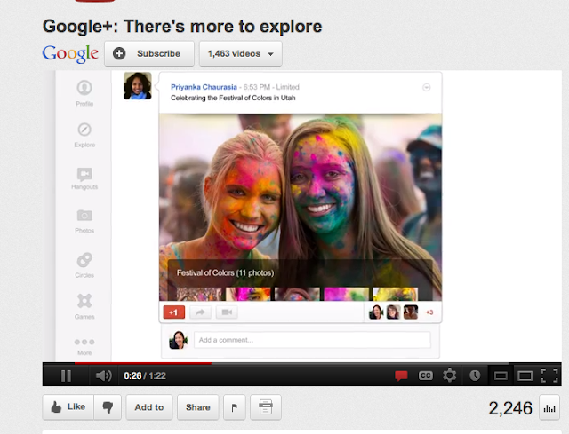Click the Festival of Colors (11 photos) caption
Screen dimensions: 569x434
click(x=225, y=272)
